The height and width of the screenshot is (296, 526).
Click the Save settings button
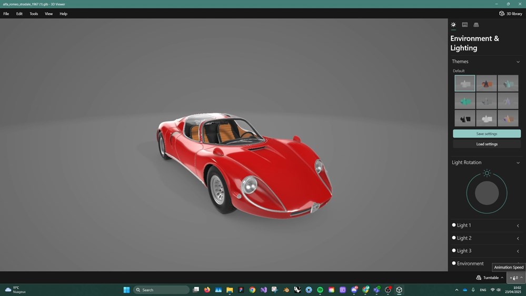coord(487,134)
